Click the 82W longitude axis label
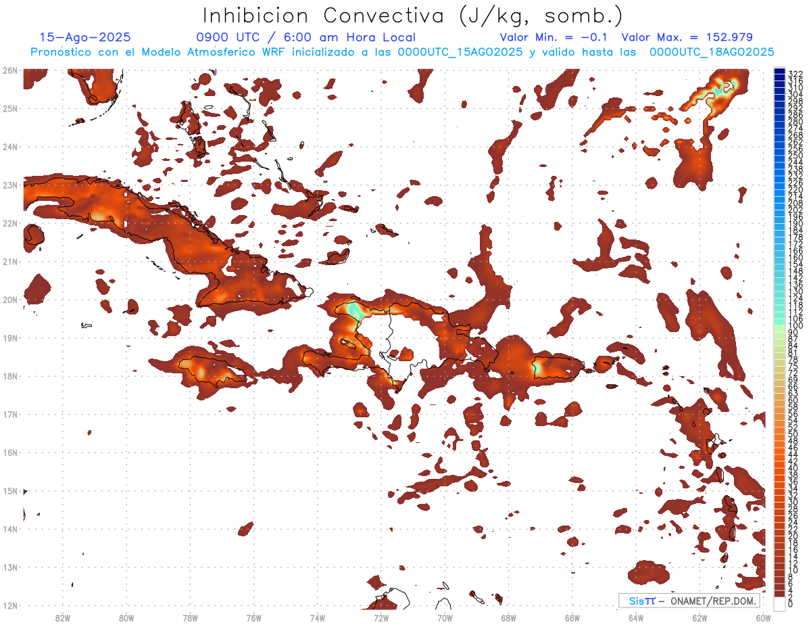This screenshot has width=811, height=627. (x=62, y=617)
